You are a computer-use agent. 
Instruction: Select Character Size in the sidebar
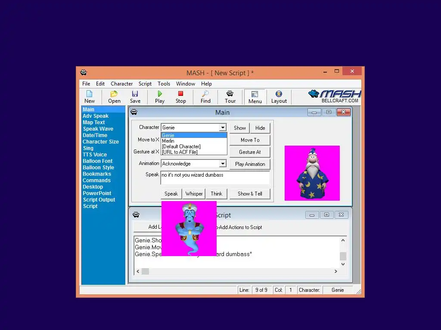tap(101, 142)
